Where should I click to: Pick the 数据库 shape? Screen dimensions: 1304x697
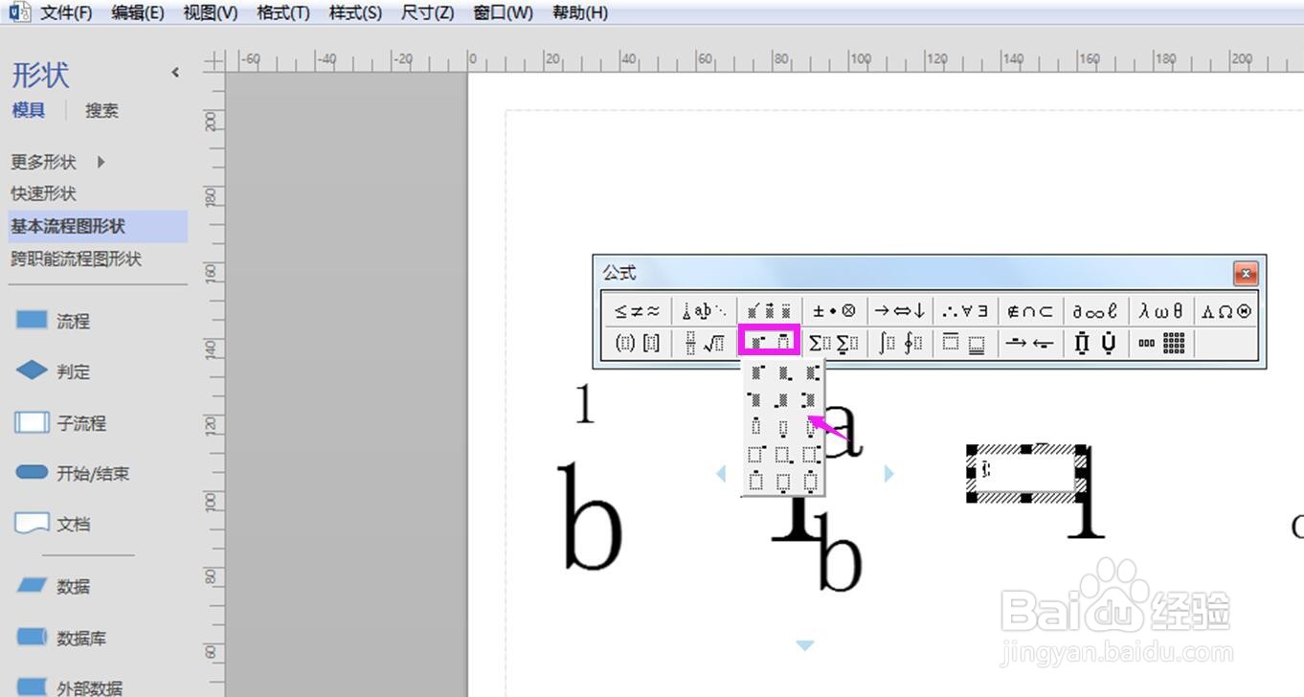click(x=60, y=638)
